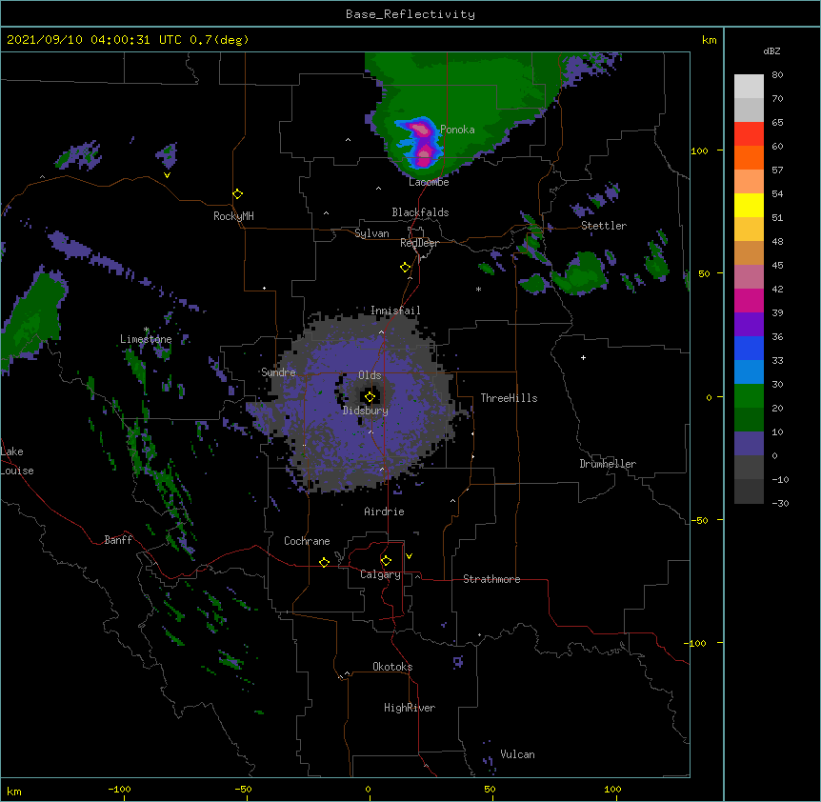
Task: Click the blue 36 dBZ legend swatch
Action: point(749,348)
